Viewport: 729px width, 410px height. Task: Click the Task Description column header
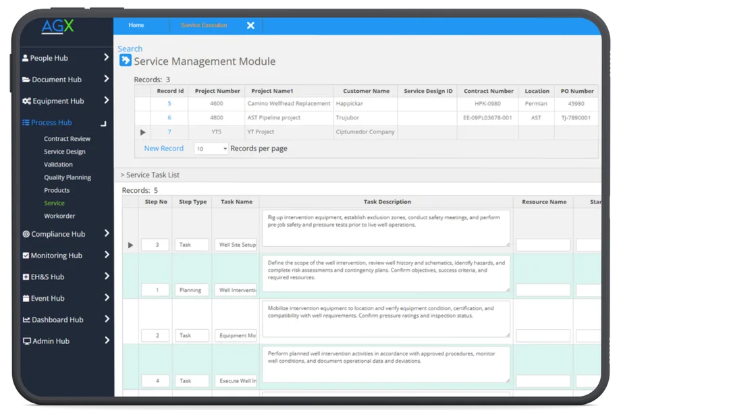click(x=387, y=202)
